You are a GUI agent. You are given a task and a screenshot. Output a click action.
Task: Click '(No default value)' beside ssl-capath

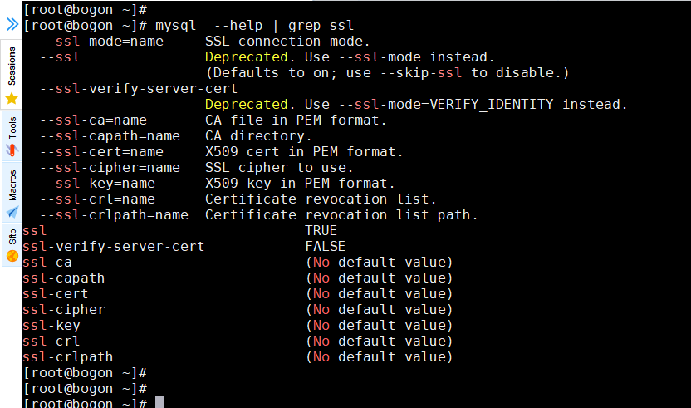click(x=379, y=278)
